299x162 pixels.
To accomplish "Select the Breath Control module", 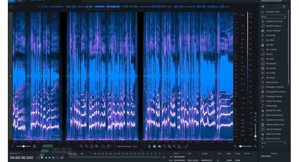I will [x=273, y=26].
